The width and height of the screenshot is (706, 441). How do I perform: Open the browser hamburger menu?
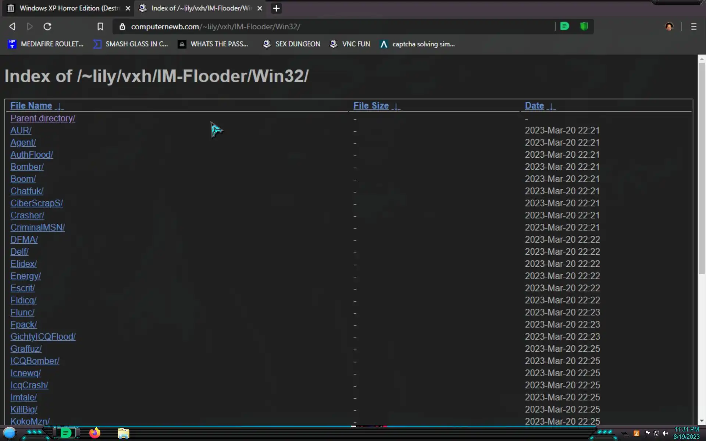click(x=693, y=26)
